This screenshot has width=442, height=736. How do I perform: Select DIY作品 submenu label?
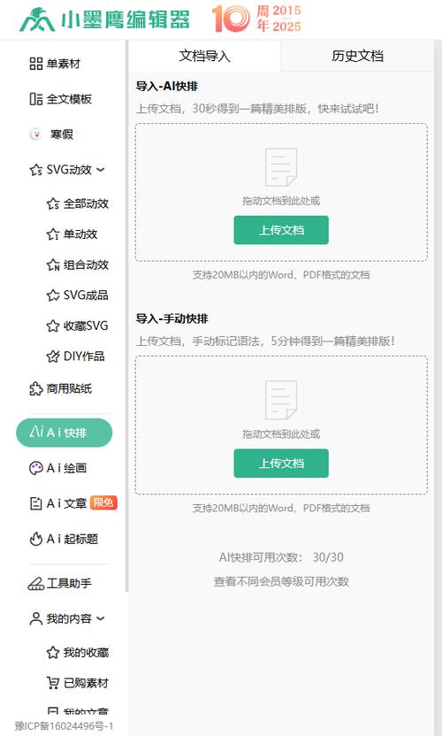click(x=84, y=356)
